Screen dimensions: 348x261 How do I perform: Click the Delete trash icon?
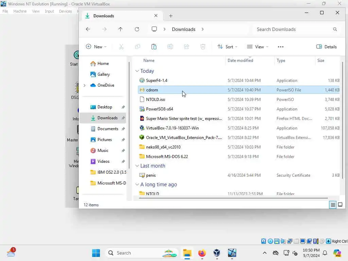[x=203, y=47]
